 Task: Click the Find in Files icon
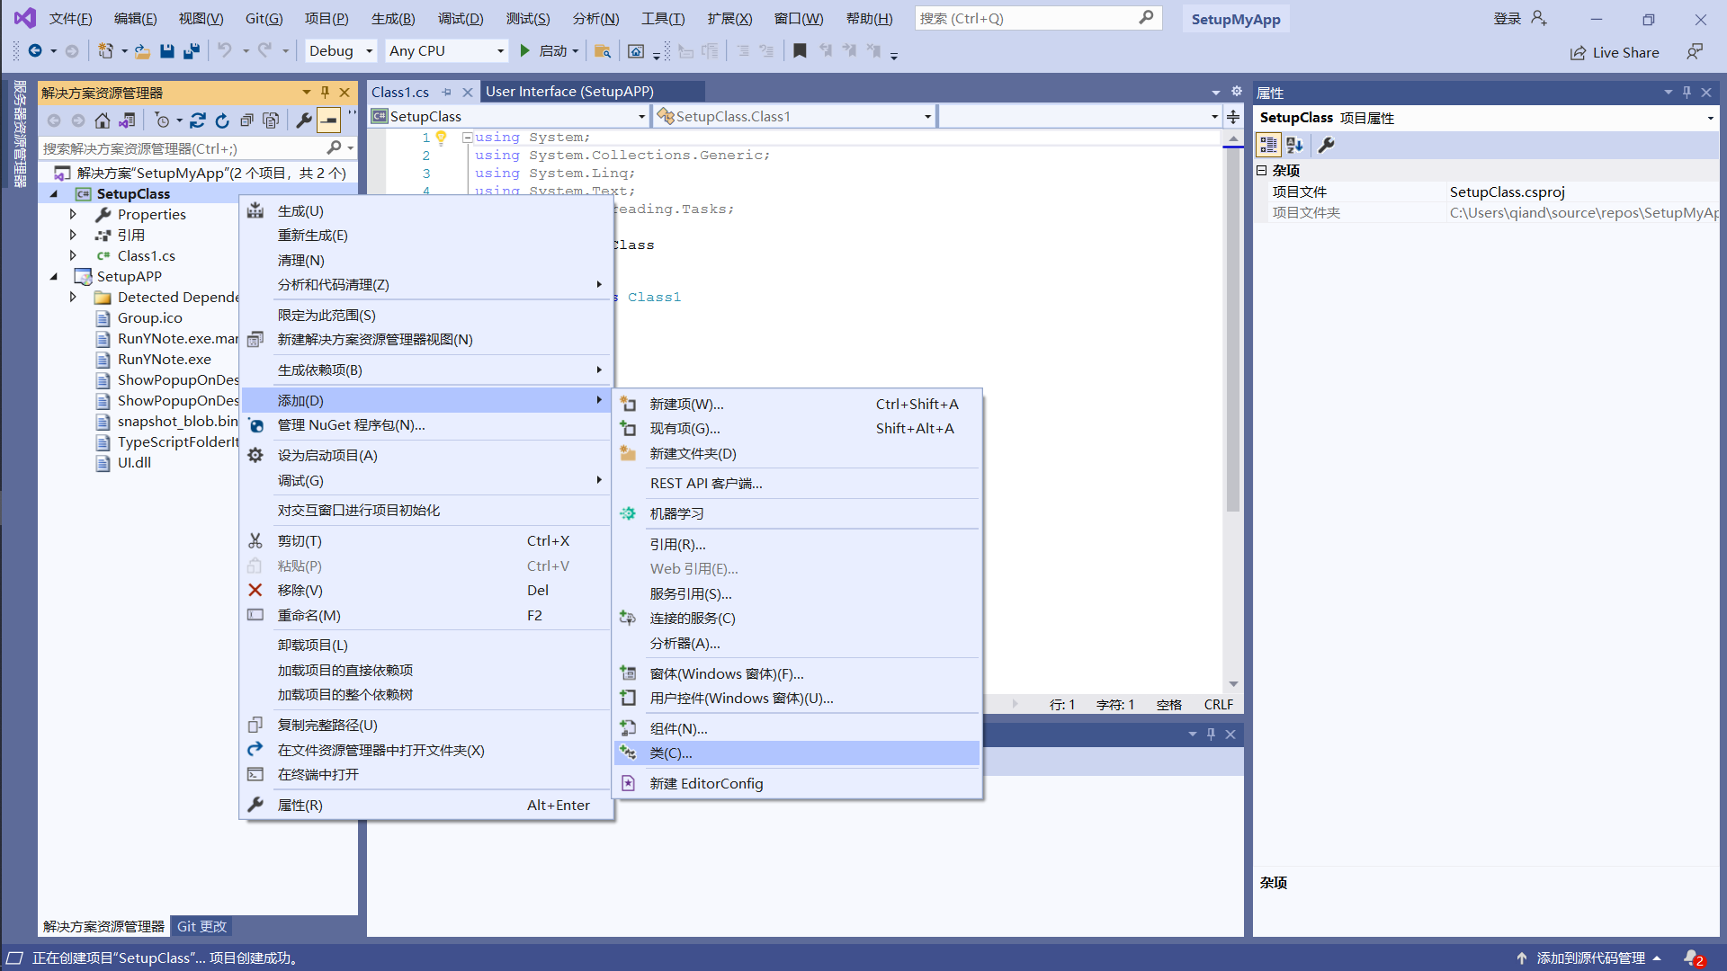coord(603,51)
